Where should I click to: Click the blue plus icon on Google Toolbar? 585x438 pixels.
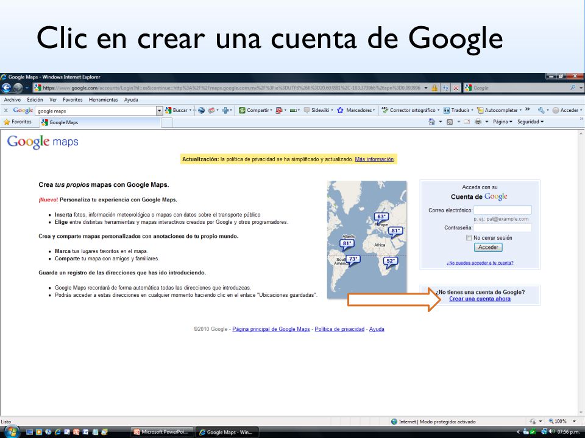pos(225,110)
